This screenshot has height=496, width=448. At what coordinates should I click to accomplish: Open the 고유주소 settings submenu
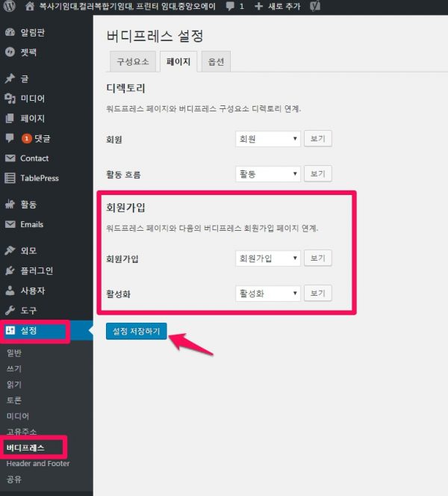[22, 432]
